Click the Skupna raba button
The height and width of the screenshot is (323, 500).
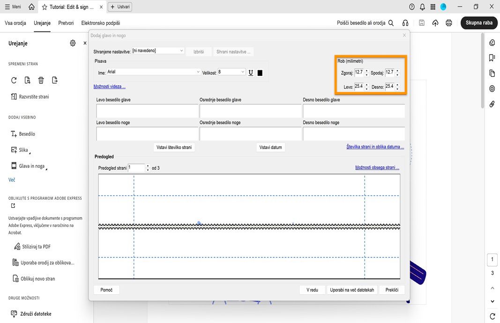(x=479, y=23)
